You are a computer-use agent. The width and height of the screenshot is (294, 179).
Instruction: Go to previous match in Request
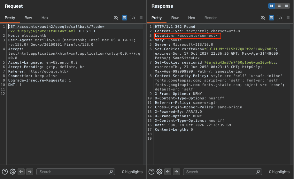pos(21,172)
